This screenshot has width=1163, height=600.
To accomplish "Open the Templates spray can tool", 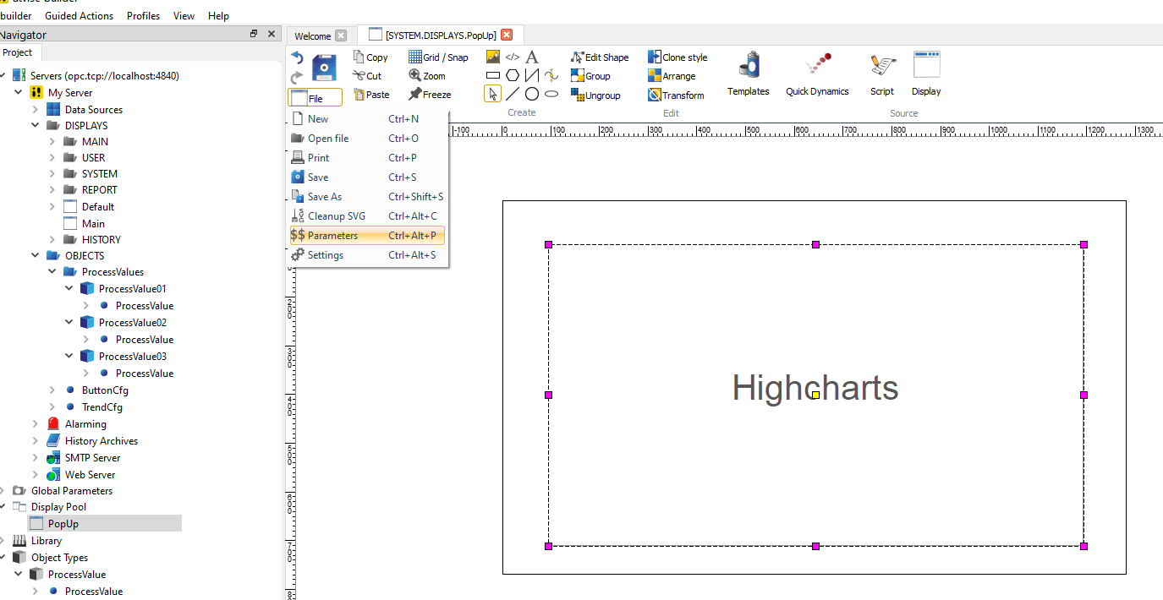I will click(749, 74).
